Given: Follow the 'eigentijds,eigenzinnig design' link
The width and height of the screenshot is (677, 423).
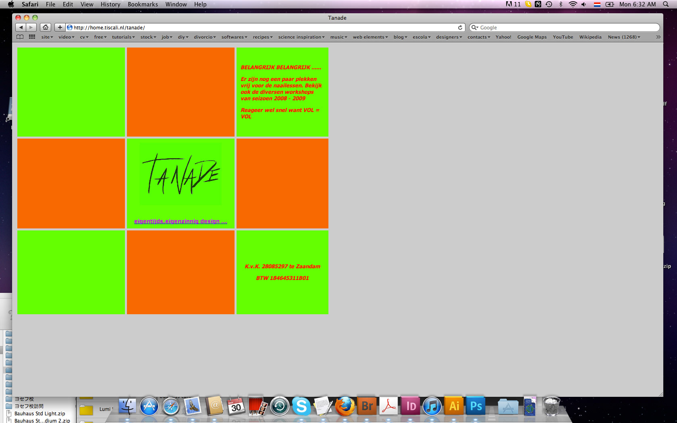Looking at the screenshot, I should point(181,221).
